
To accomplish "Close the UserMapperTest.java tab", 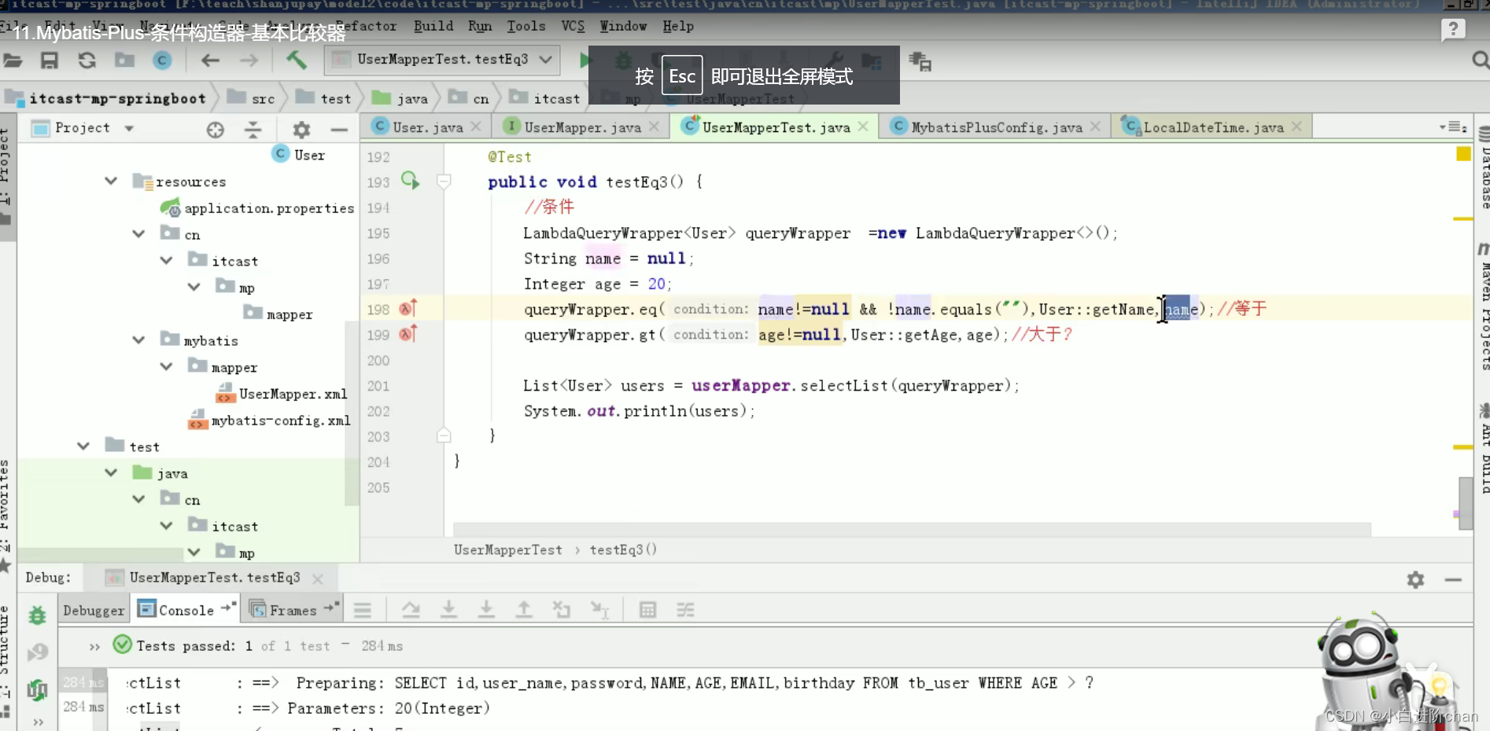I will [x=863, y=127].
